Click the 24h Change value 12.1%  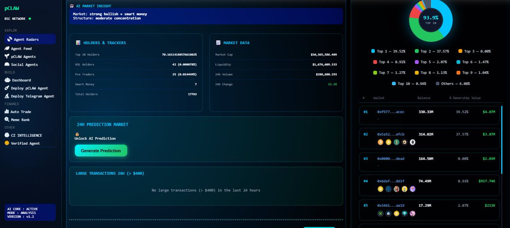point(332,84)
